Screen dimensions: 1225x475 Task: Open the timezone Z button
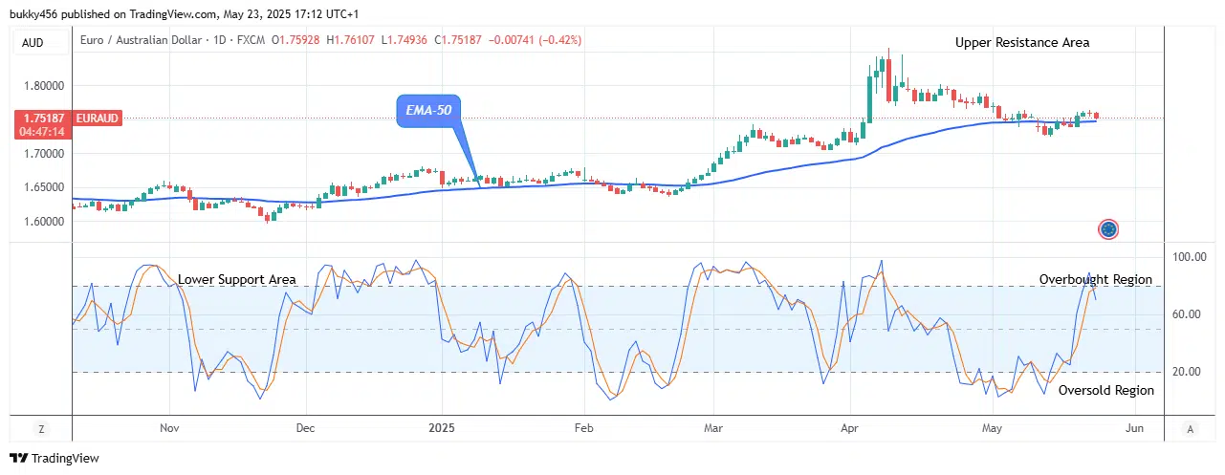40,429
